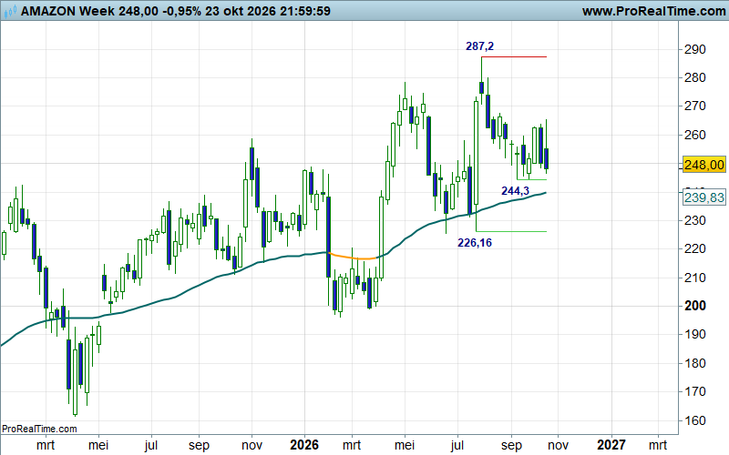The height and width of the screenshot is (455, 729).
Task: Click the first mei label on time axis
Action: coord(98,445)
